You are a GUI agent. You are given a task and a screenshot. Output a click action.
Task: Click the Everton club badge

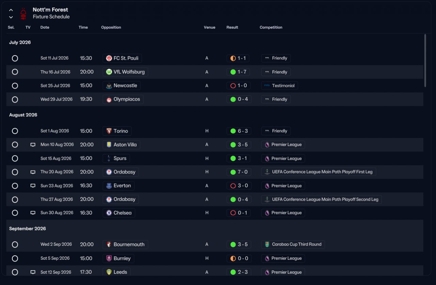click(109, 186)
